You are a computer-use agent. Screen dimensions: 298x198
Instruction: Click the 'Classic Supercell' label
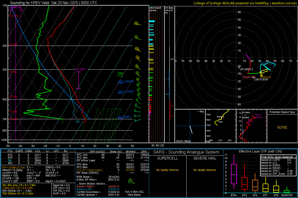pyautogui.click(x=258, y=116)
